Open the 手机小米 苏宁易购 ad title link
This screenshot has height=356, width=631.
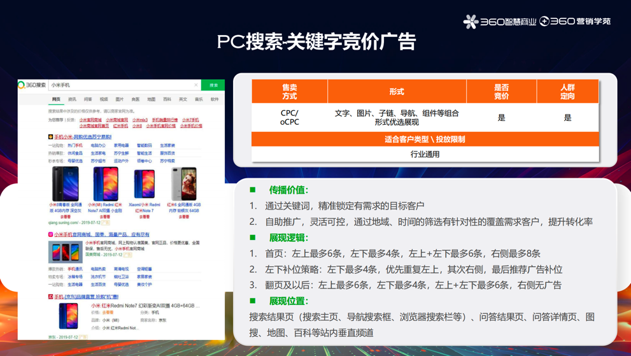coord(83,137)
